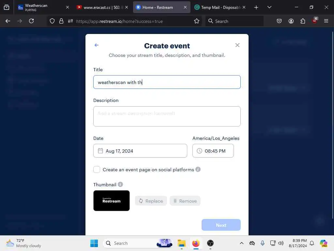Close the Create event dialog
The width and height of the screenshot is (334, 251).
click(237, 45)
